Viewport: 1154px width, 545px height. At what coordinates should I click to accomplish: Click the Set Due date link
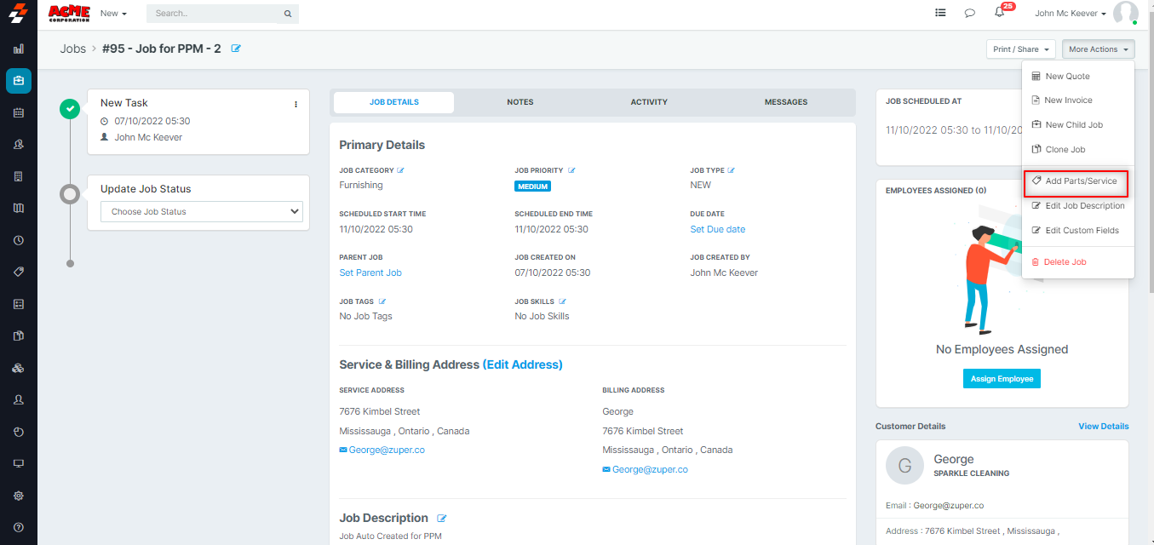[717, 229]
